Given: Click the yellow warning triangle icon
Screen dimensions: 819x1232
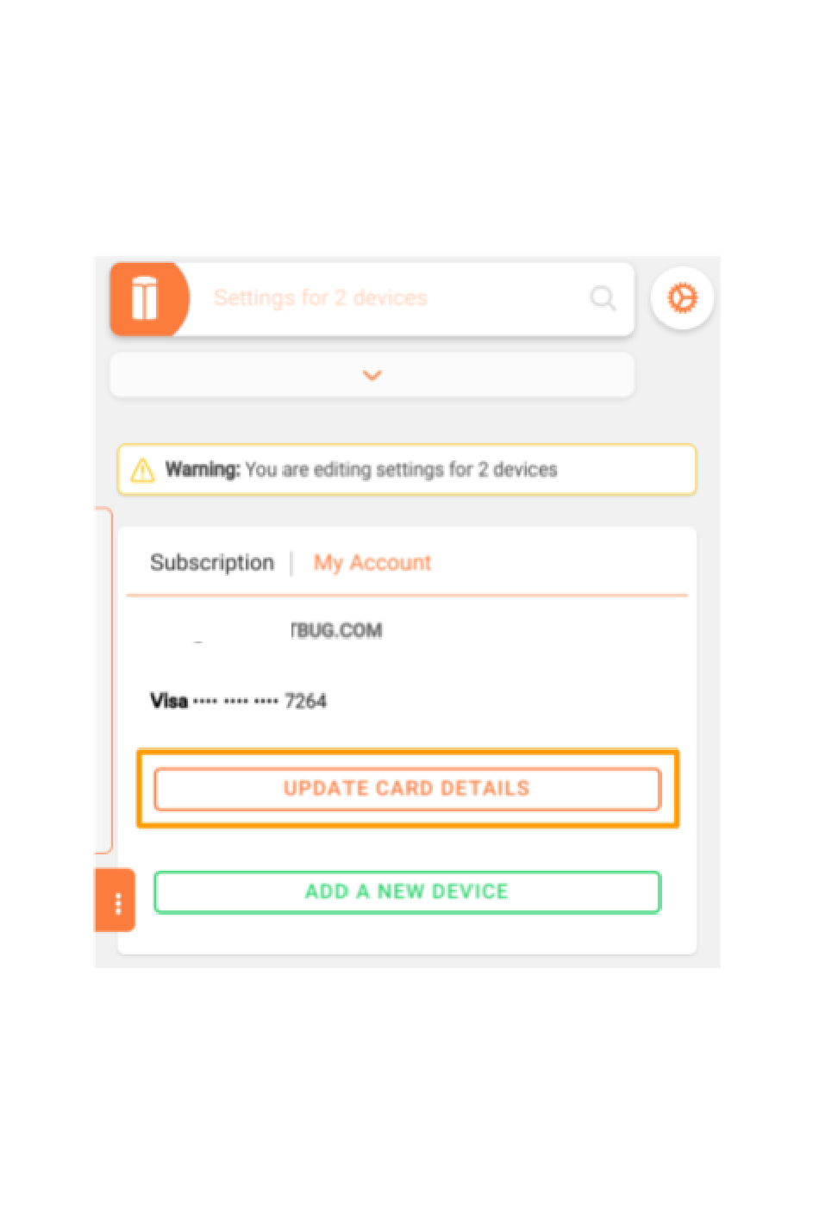Looking at the screenshot, I should pyautogui.click(x=142, y=470).
